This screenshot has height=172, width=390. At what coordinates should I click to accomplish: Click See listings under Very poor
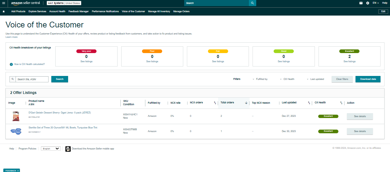[x=86, y=61]
